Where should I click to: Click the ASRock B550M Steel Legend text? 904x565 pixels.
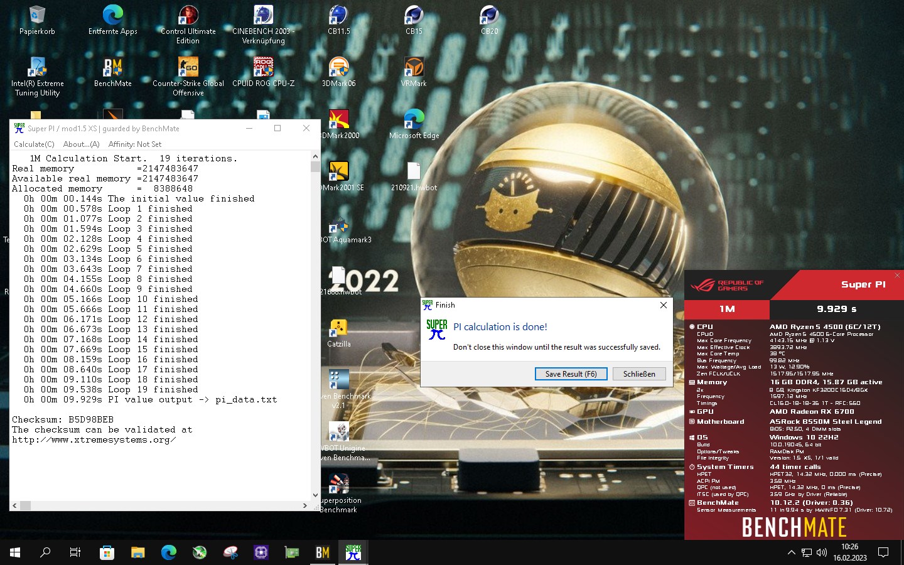pos(826,422)
